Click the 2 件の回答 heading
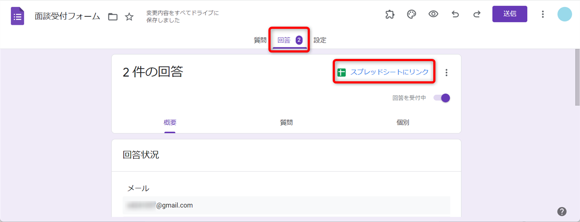This screenshot has width=580, height=222. (153, 72)
